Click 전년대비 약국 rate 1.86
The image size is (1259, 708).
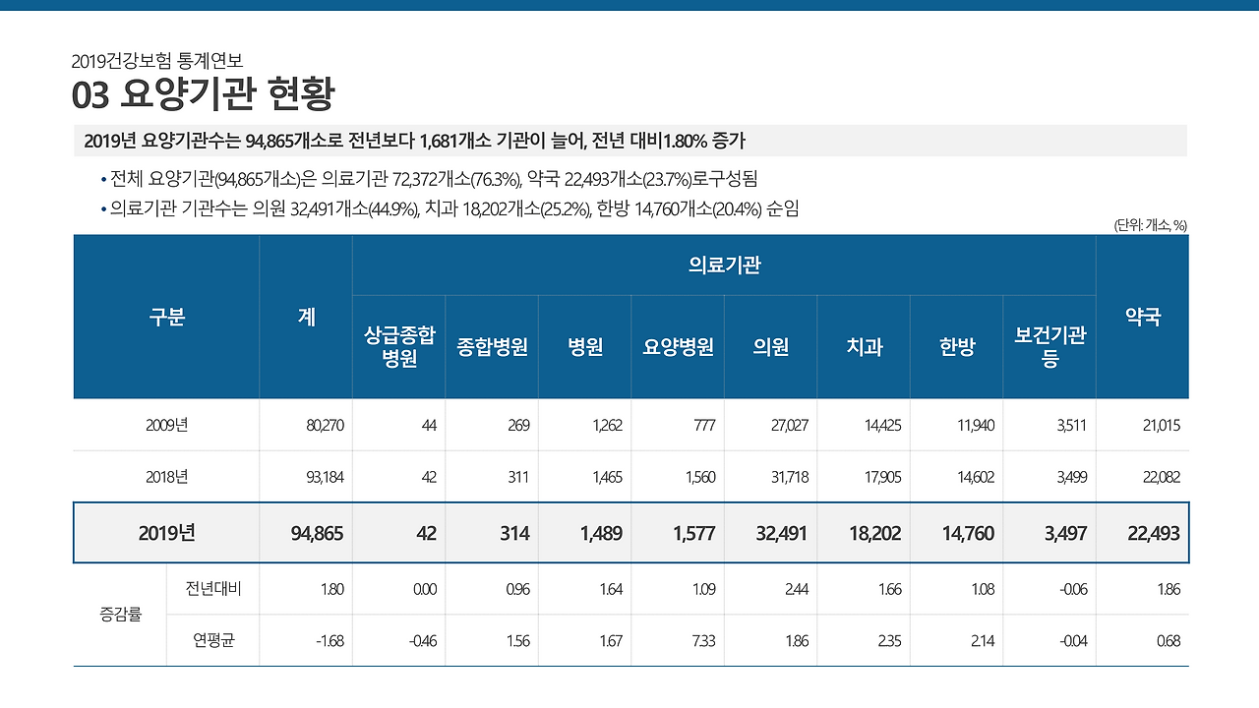coord(1169,589)
